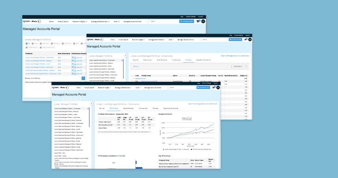Open first report icon for Listed High Growth row
338x178 pixels.
pos(73,67)
